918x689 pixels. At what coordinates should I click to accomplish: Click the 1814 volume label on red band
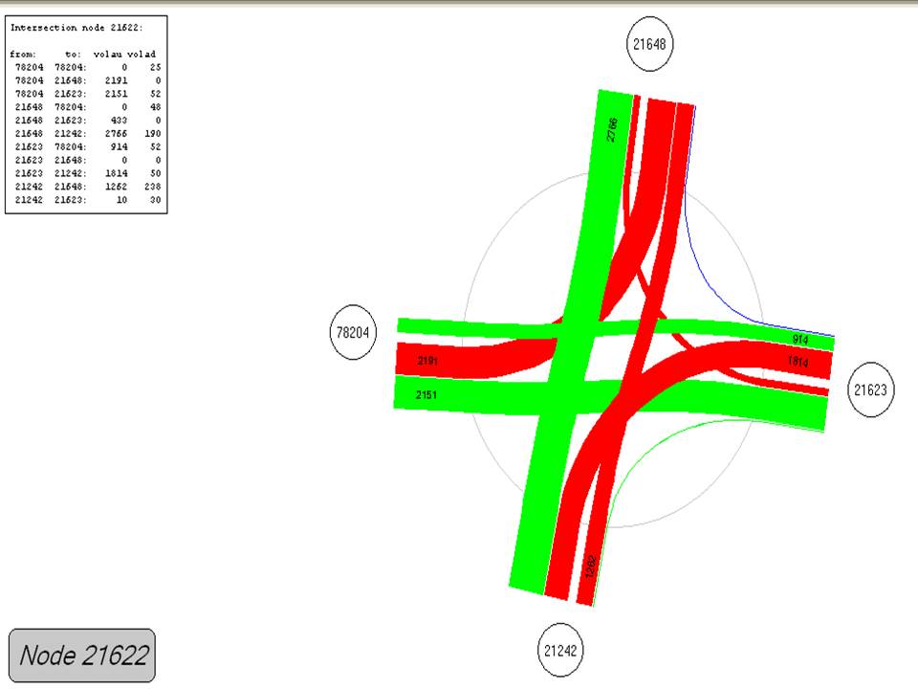point(798,361)
